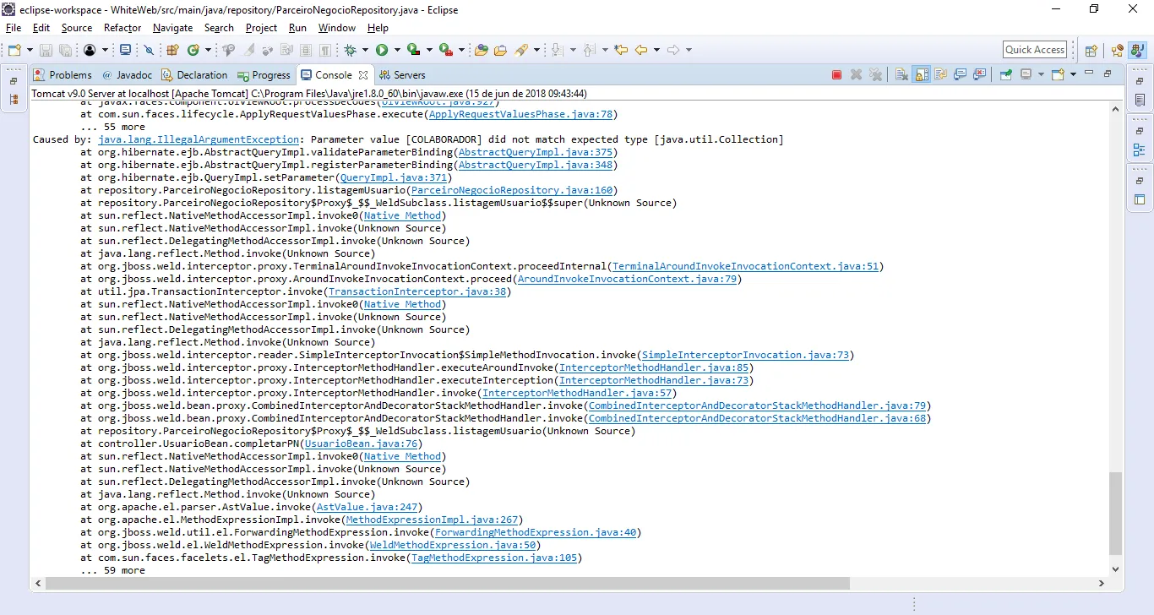1154x615 pixels.
Task: Click the Skip All Breakpoints icon
Action: 149,50
